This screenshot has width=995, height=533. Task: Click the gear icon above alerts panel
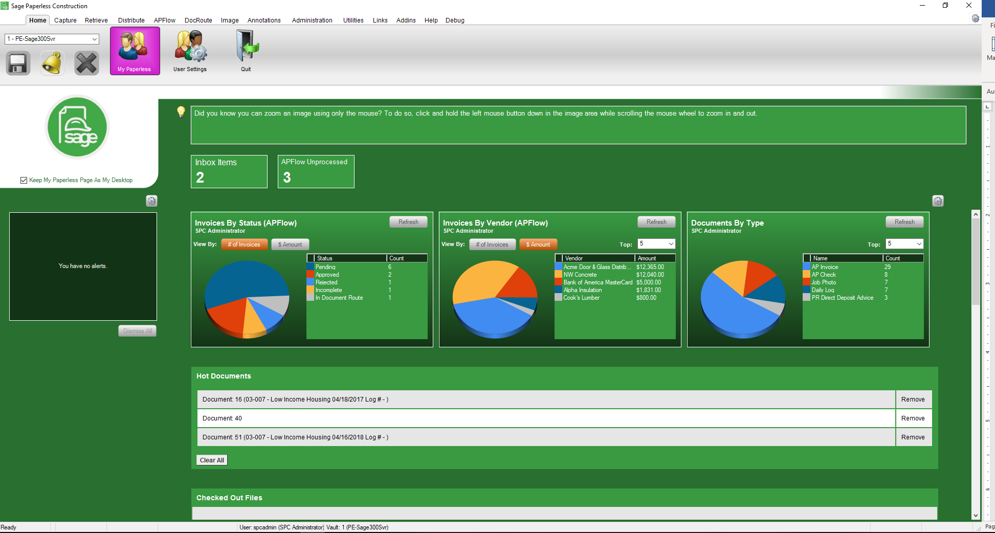pyautogui.click(x=151, y=201)
